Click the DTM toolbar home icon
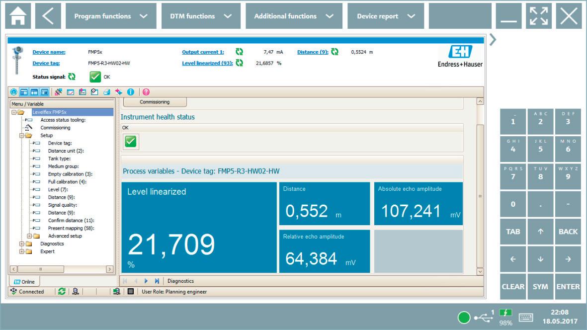This screenshot has height=330, width=587. 14,91
